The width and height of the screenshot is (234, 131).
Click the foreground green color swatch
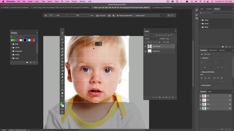[x=61, y=105]
